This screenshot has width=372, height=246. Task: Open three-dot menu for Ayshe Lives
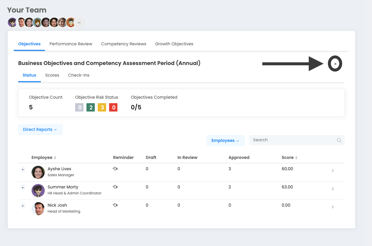pyautogui.click(x=333, y=171)
